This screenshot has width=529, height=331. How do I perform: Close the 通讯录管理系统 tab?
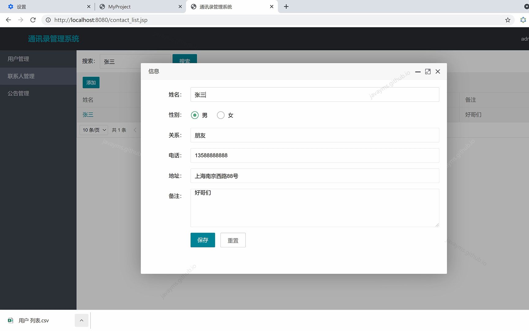tap(272, 6)
